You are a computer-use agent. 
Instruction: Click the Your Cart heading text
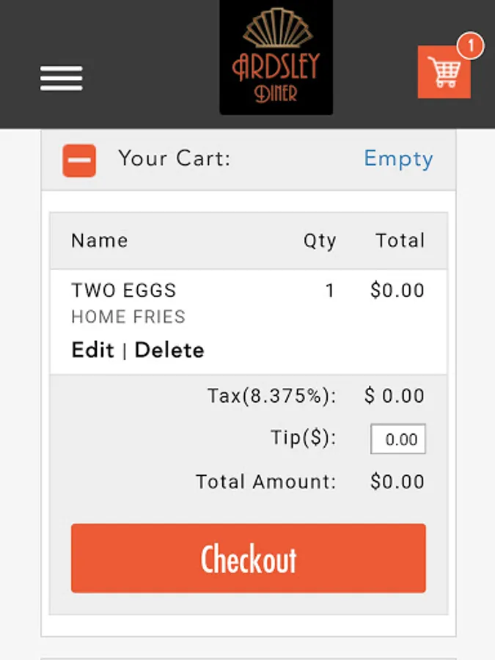[x=175, y=158]
